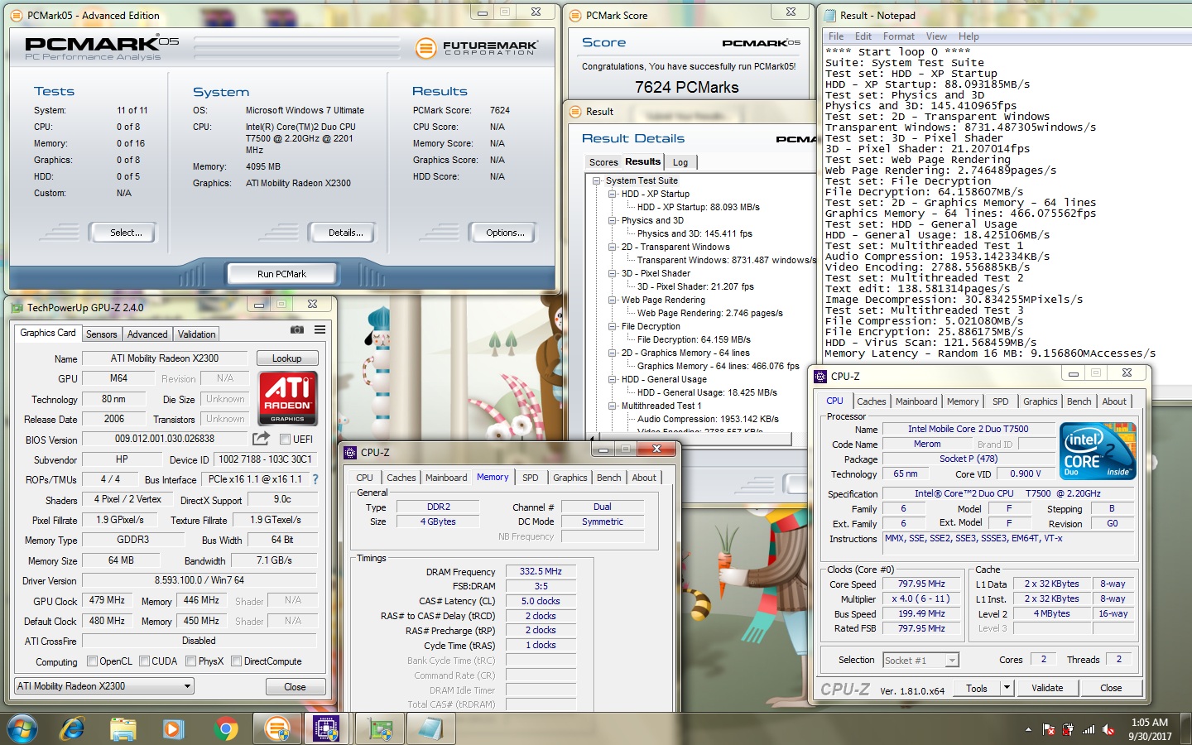Toggle the PhysX checkbox
Screen dimensions: 1192x745
pos(191,661)
